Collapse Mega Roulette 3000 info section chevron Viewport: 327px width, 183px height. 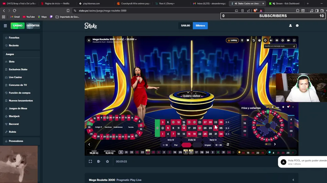[x=293, y=180]
